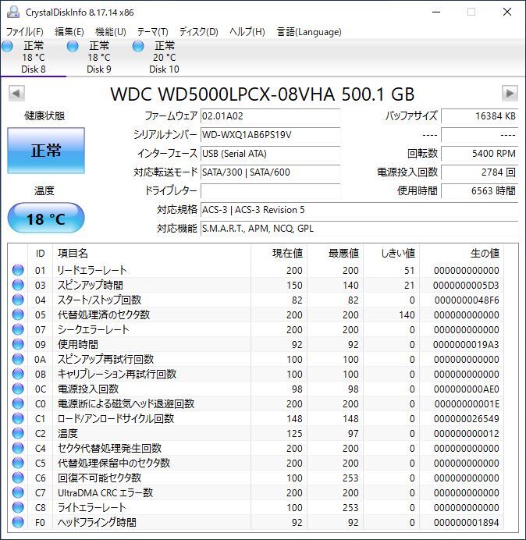Click status orb for ID 0B row
526x540 pixels.
(18, 374)
